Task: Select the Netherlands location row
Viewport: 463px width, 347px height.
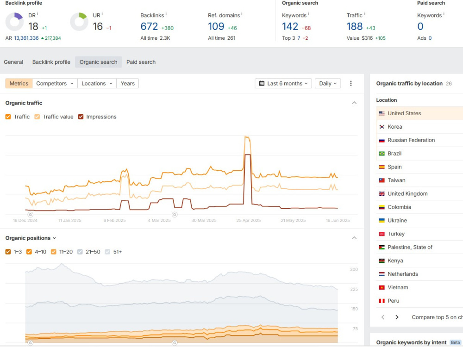Action: (x=419, y=274)
